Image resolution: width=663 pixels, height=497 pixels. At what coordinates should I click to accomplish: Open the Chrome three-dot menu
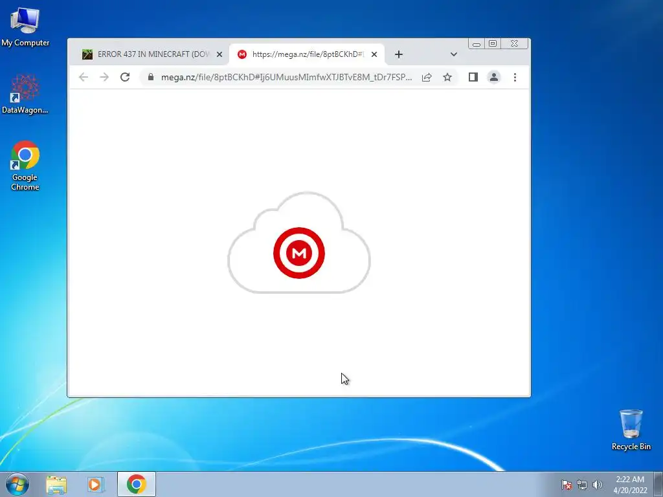tap(515, 77)
